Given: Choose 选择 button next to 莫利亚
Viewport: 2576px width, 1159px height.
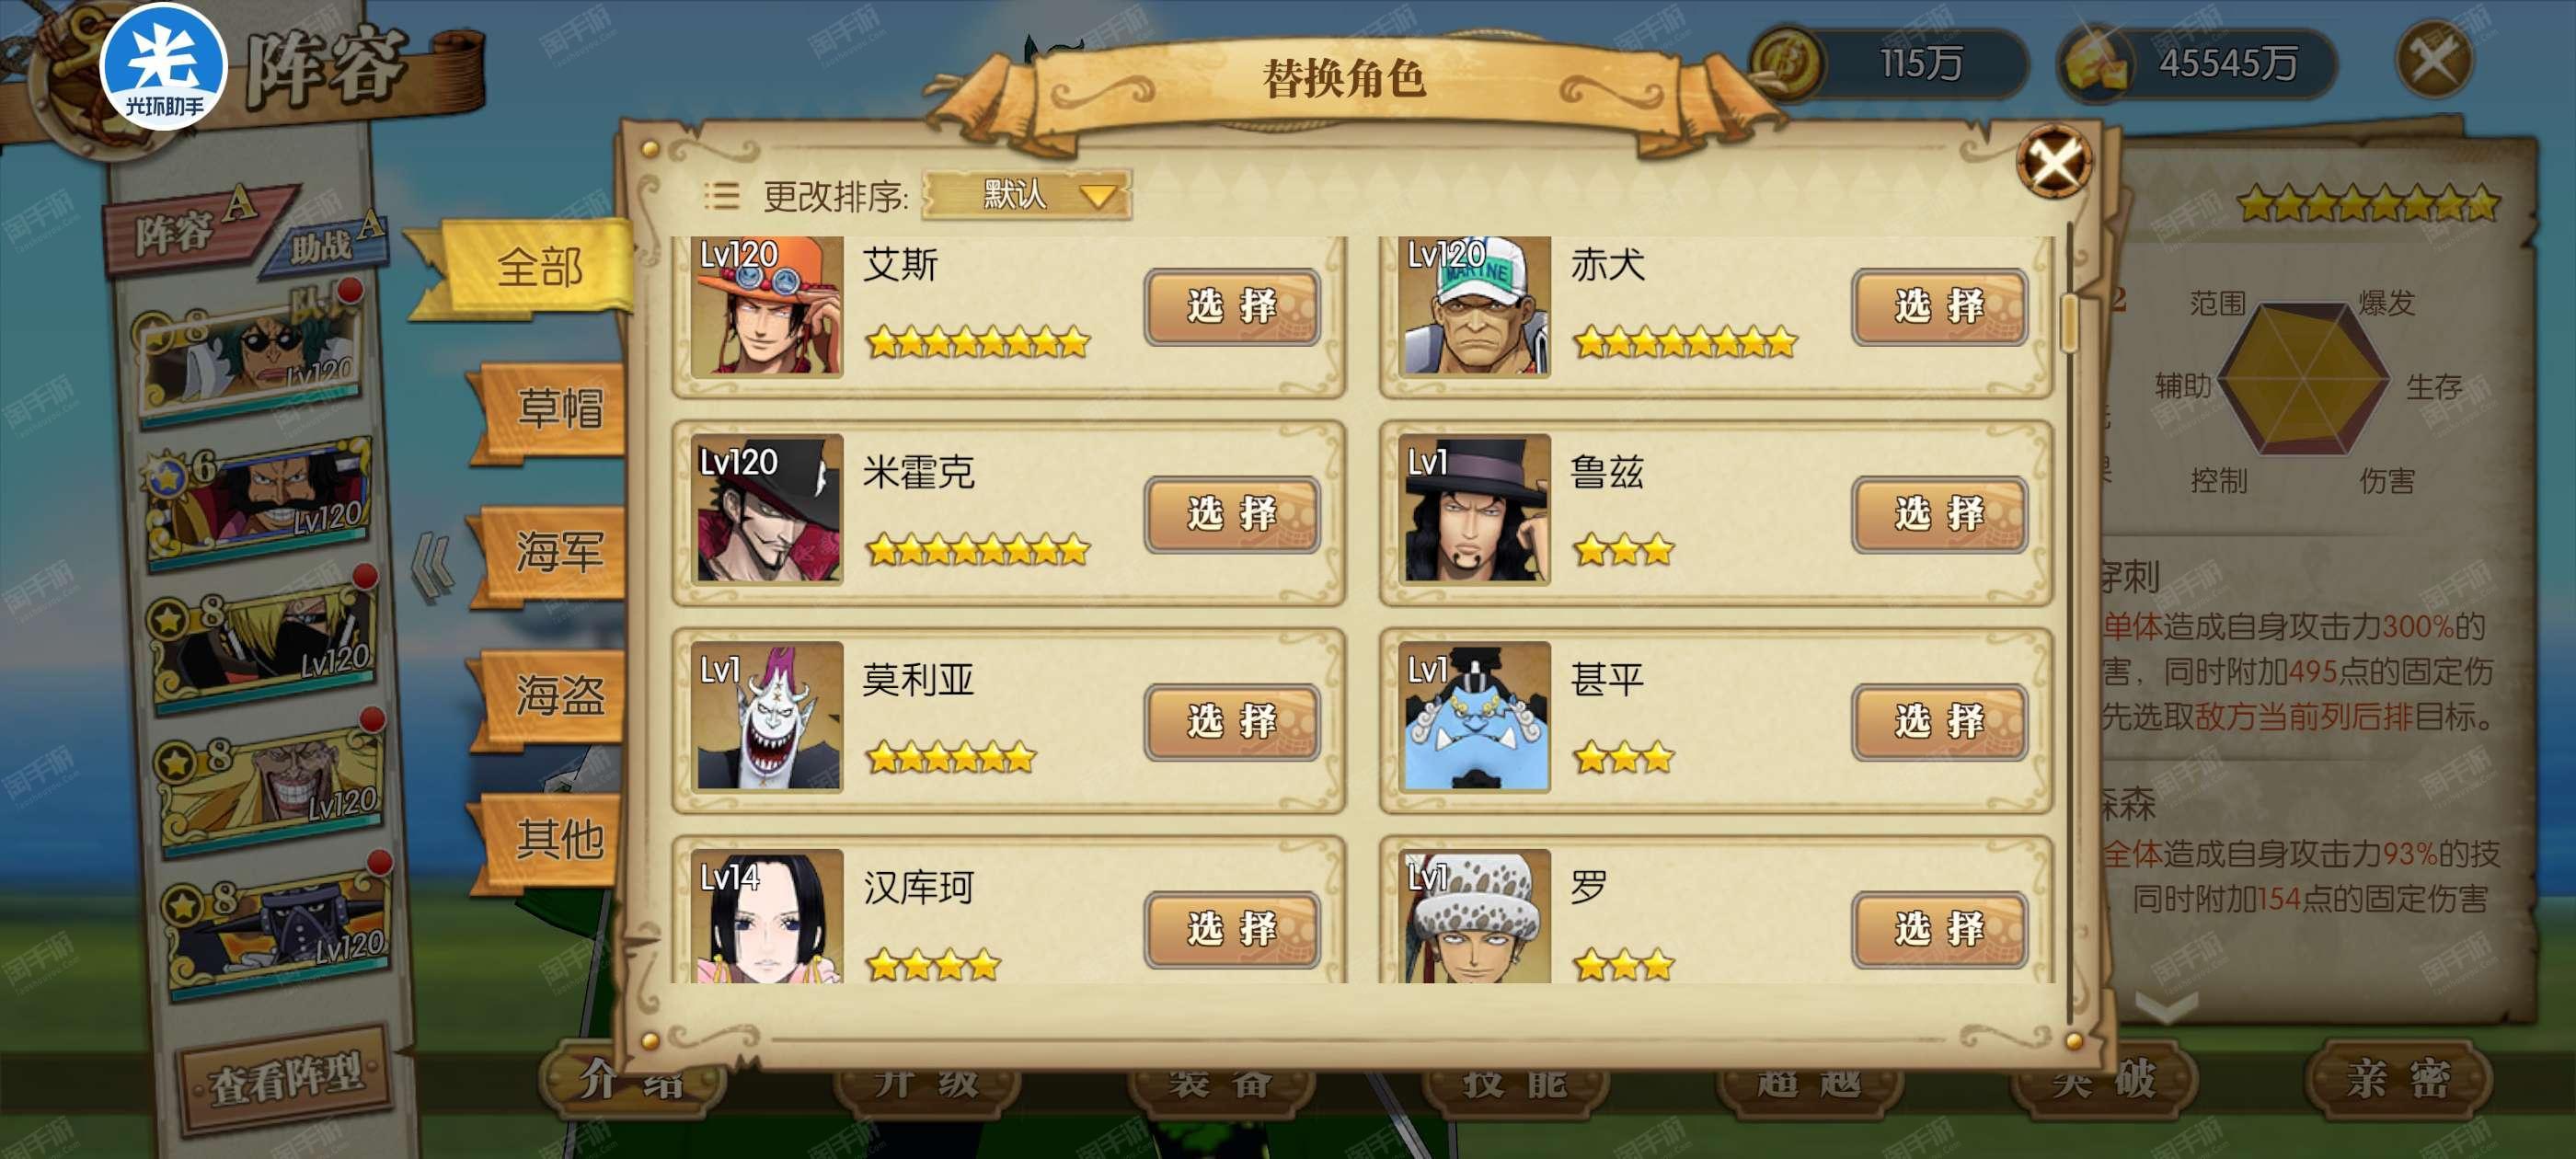Looking at the screenshot, I should pos(1232,722).
